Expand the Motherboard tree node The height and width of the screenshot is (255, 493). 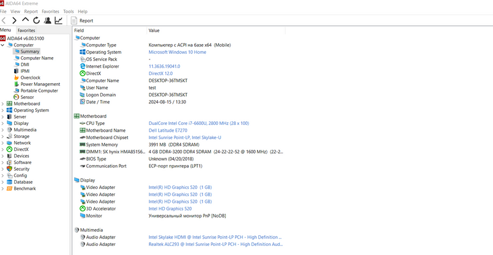[2, 103]
